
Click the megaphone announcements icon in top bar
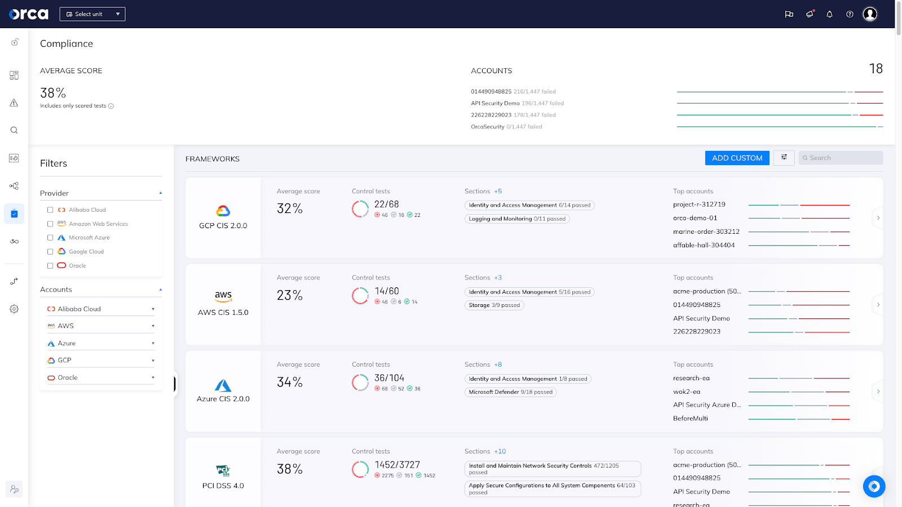point(810,14)
